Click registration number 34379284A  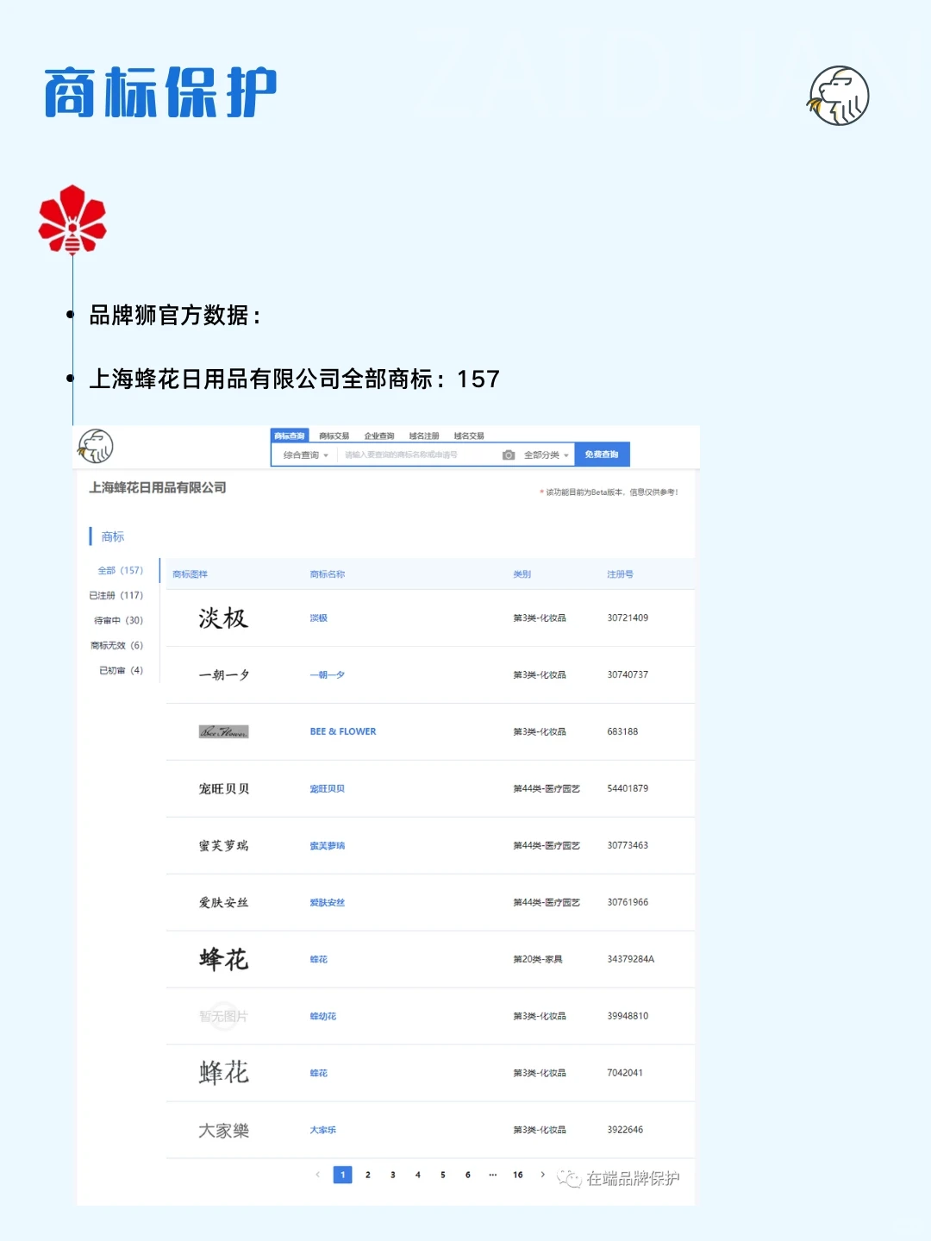click(x=630, y=960)
